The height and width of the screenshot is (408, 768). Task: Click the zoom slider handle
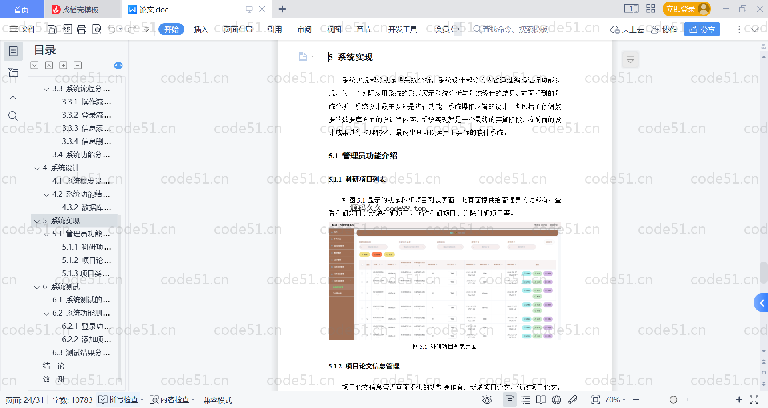pyautogui.click(x=674, y=400)
